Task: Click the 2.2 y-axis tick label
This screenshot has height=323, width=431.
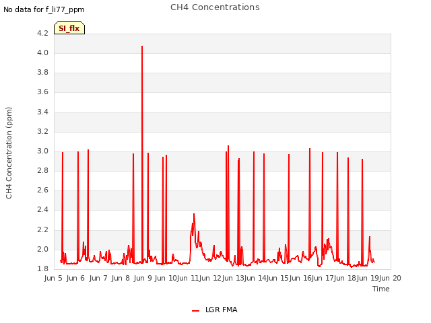Action: pyautogui.click(x=42, y=229)
